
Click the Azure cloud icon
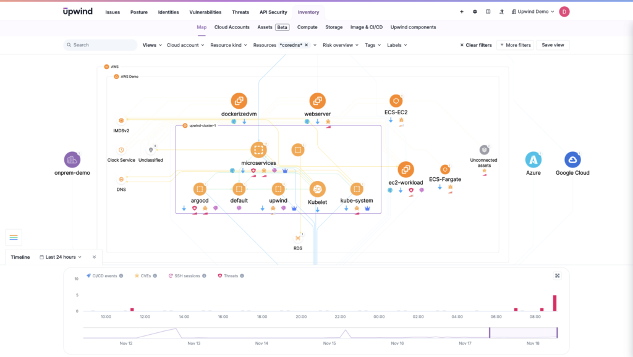click(533, 159)
